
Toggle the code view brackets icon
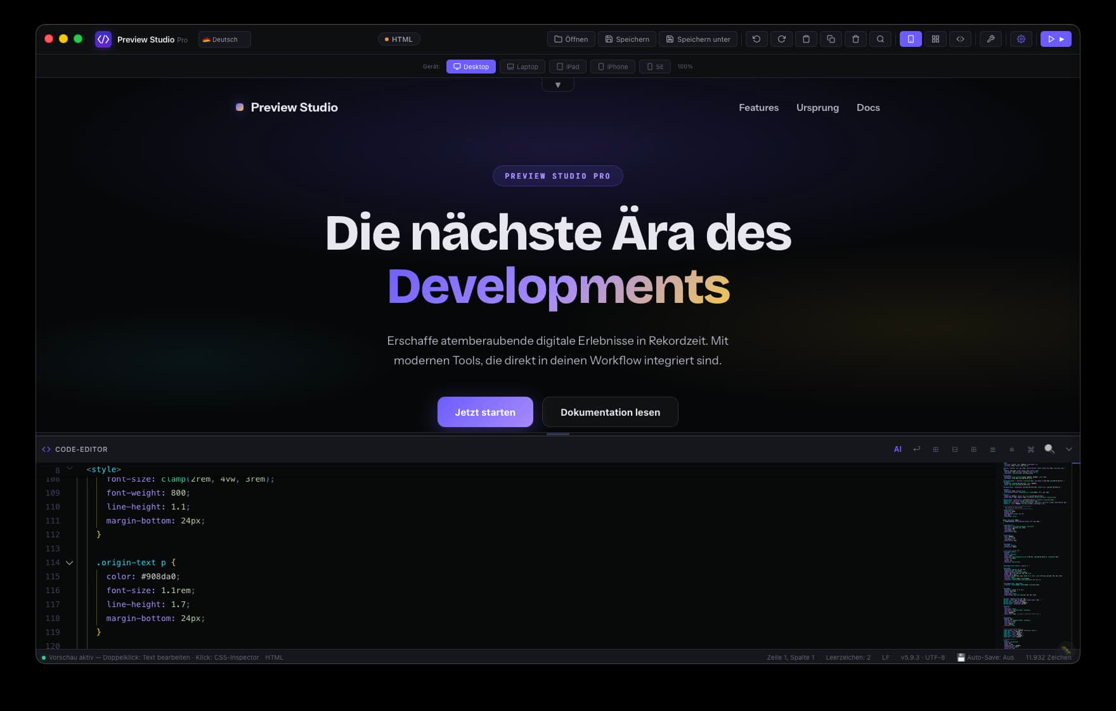click(960, 39)
